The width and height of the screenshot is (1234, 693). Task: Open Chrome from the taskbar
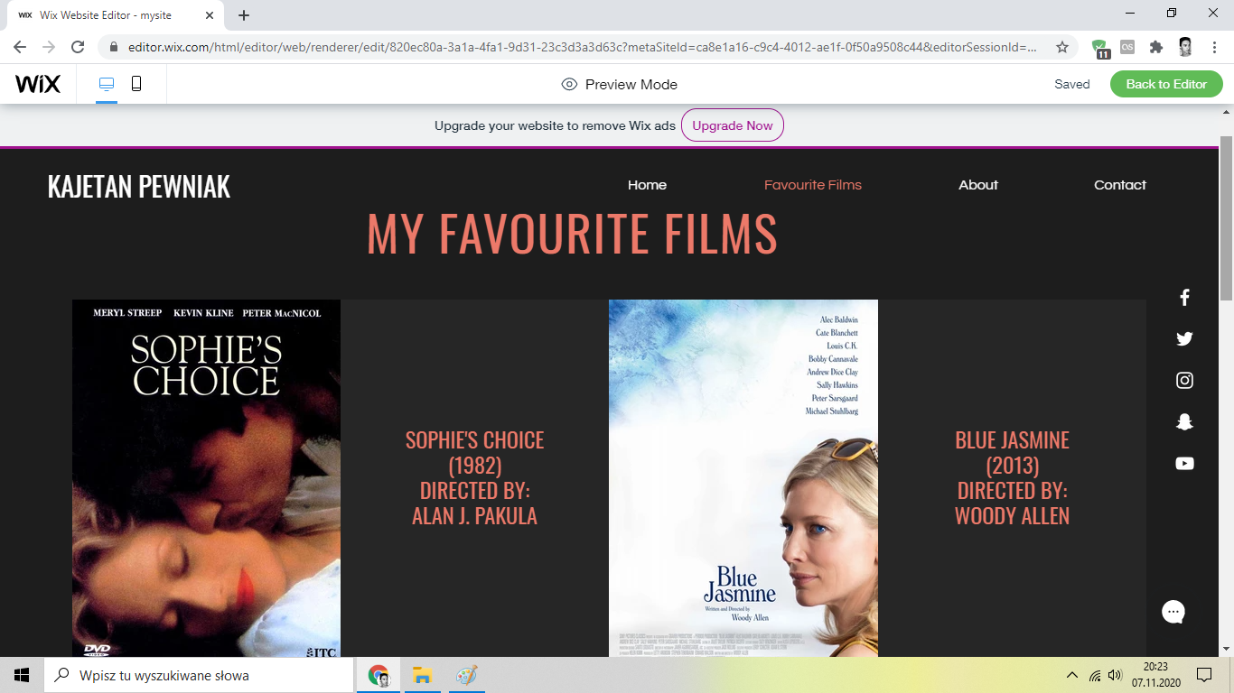click(379, 675)
